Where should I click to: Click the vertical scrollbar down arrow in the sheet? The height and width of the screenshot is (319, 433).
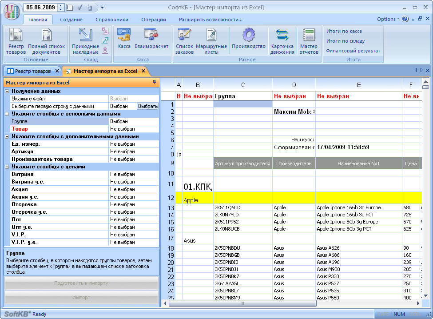425,296
